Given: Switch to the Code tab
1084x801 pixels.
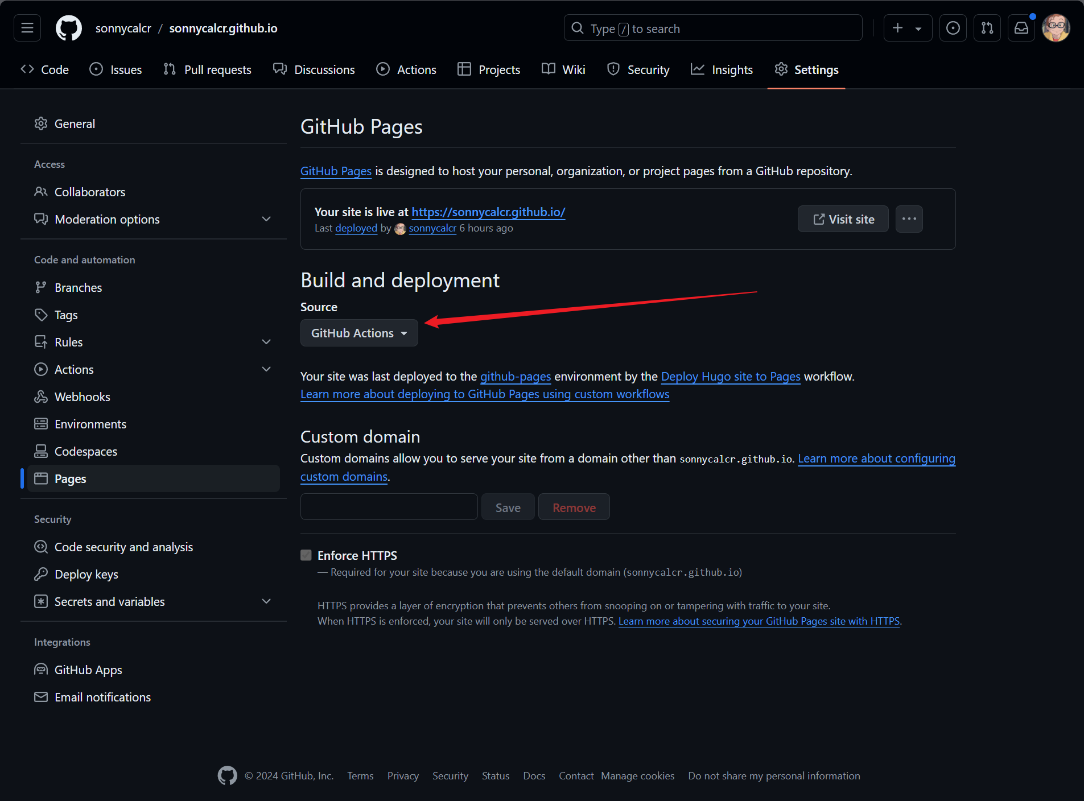Looking at the screenshot, I should 45,69.
